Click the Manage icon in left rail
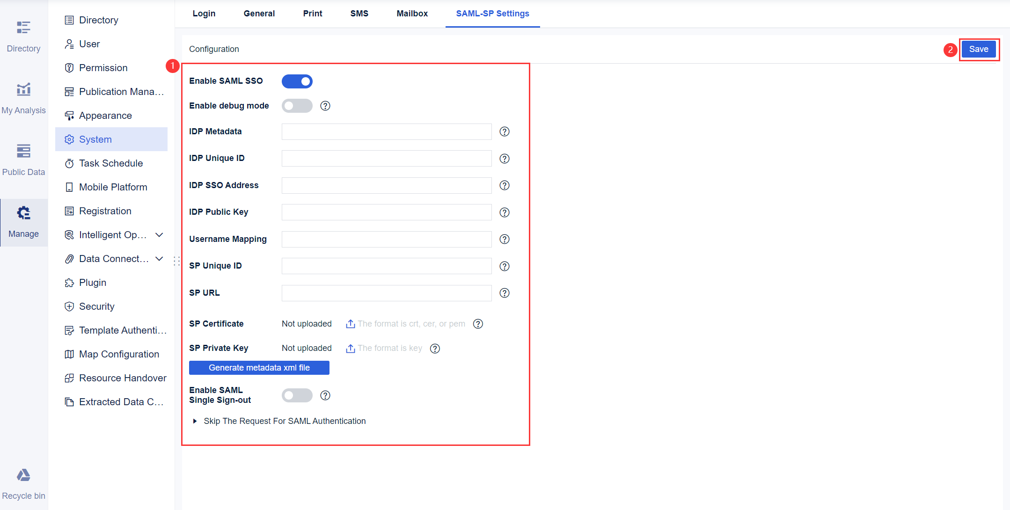The height and width of the screenshot is (510, 1010). (x=23, y=212)
